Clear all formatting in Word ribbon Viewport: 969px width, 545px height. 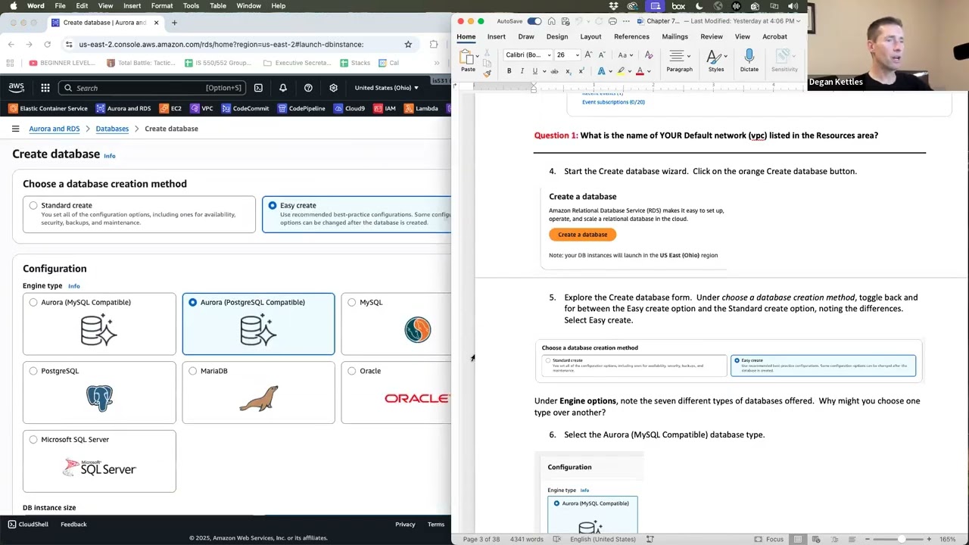coord(649,55)
